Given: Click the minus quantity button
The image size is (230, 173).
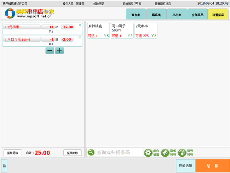Looking at the screenshot, I should [x=50, y=51].
